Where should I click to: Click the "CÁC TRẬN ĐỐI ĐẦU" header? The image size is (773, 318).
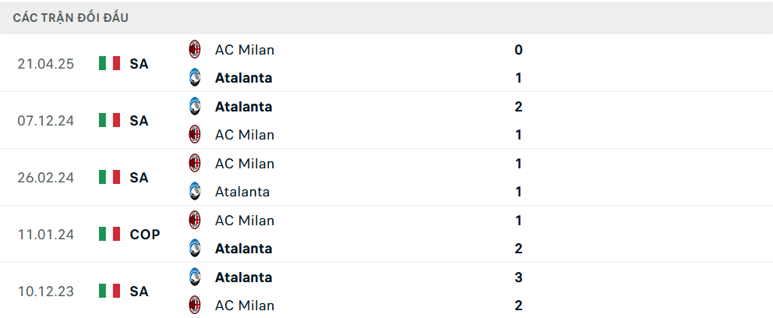coord(71,18)
